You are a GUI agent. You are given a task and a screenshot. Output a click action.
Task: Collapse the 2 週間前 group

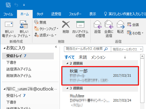[67, 63]
